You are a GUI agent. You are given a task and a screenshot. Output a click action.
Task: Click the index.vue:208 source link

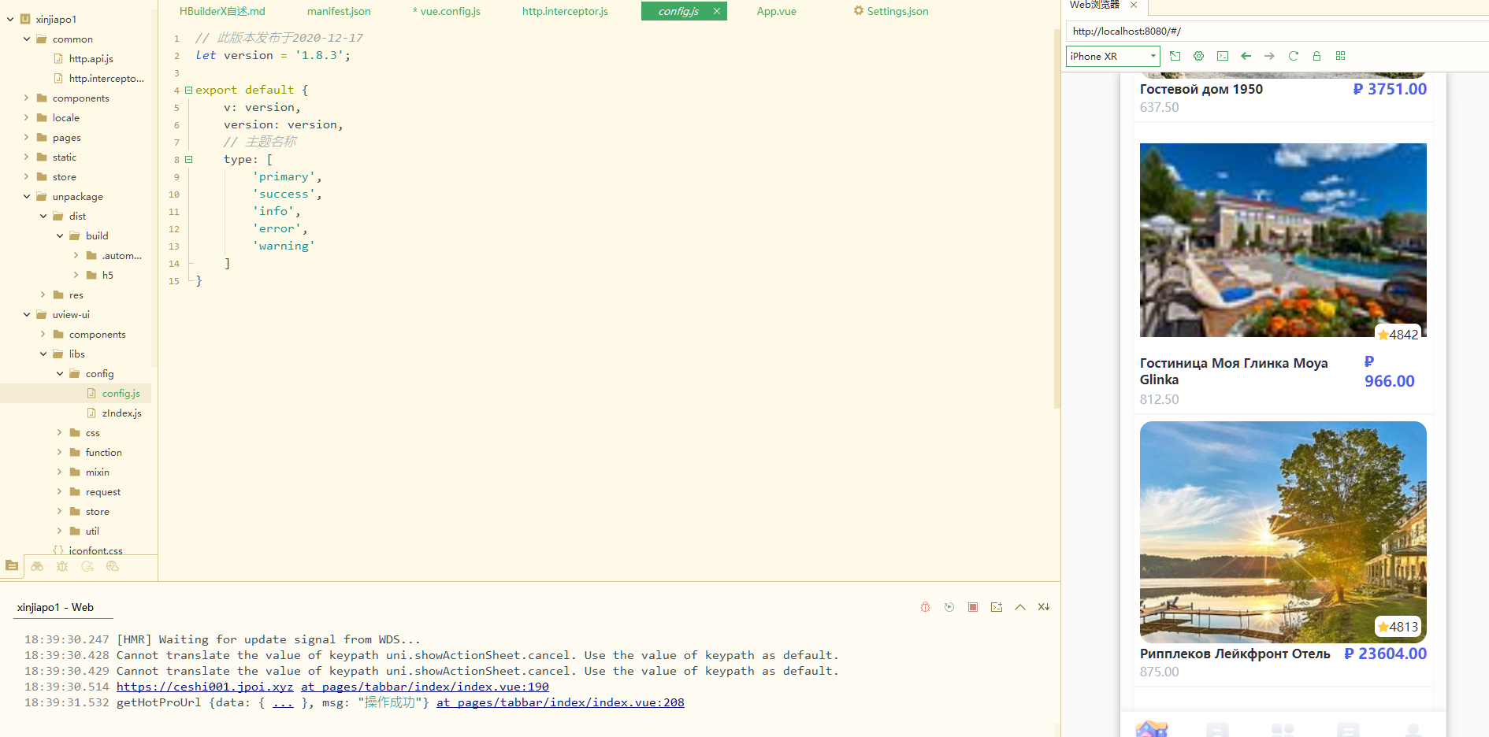(x=560, y=702)
